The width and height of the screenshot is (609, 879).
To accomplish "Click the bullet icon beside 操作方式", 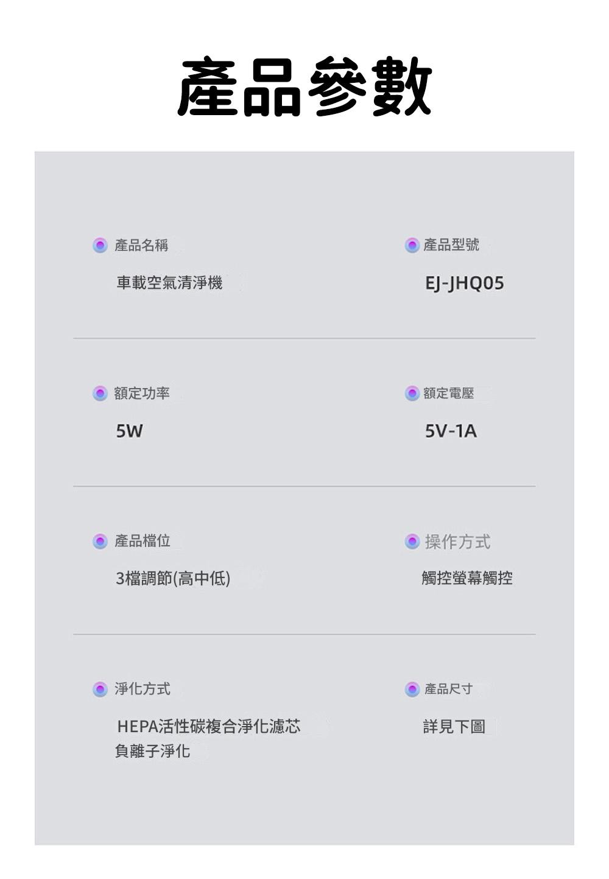I will point(412,542).
